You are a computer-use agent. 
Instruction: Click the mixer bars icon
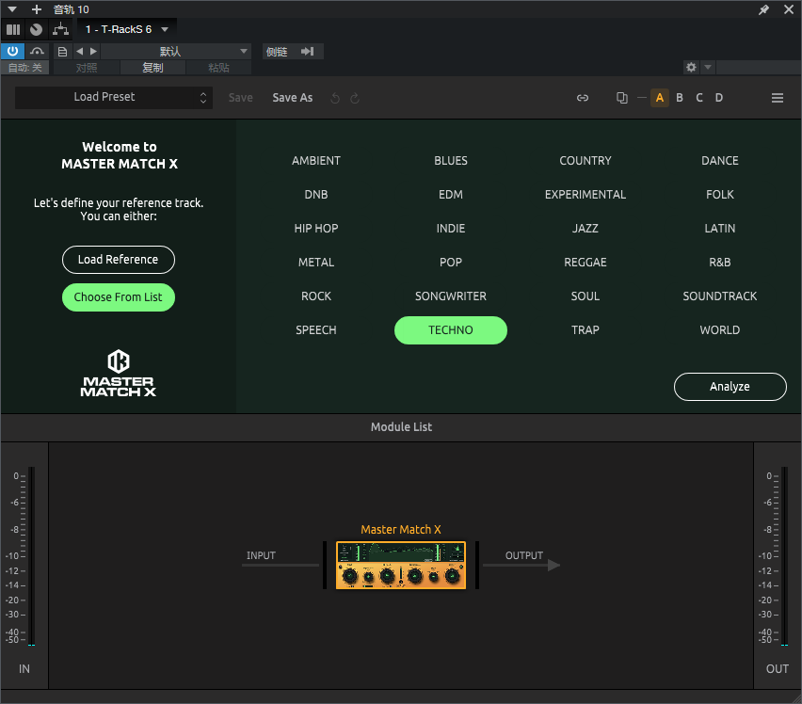(13, 30)
